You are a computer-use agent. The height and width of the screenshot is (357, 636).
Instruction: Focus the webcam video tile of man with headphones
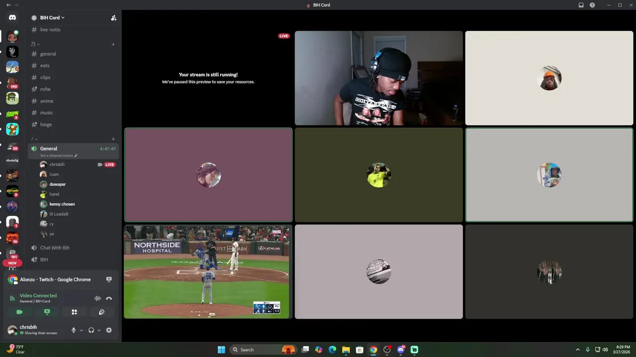379,78
